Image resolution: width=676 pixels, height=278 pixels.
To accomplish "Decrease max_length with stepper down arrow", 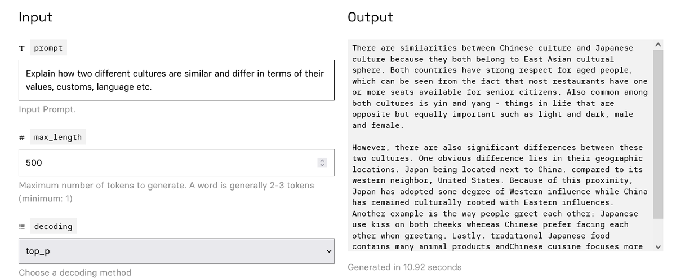I will (x=322, y=165).
